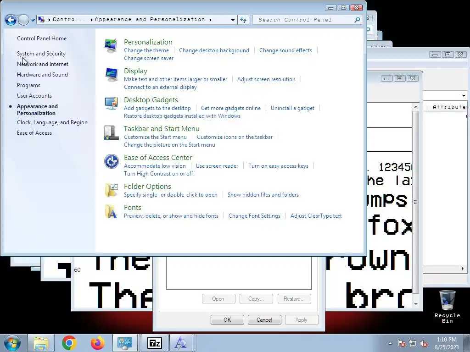Launch Google Chrome from the taskbar
The image size is (470, 352).
pyautogui.click(x=69, y=343)
